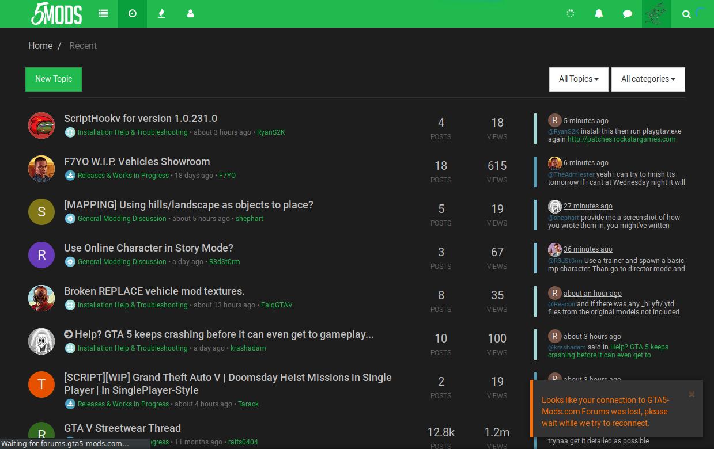Click the F7YO W.I.P. Vehicles Showroom thumbnail

click(x=41, y=168)
